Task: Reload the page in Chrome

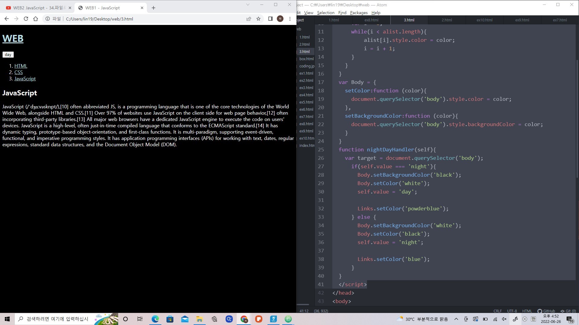Action: [26, 19]
